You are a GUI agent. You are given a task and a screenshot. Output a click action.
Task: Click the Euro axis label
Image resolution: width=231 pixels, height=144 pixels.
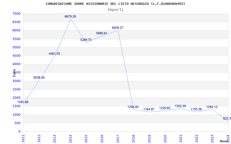[14, 73]
